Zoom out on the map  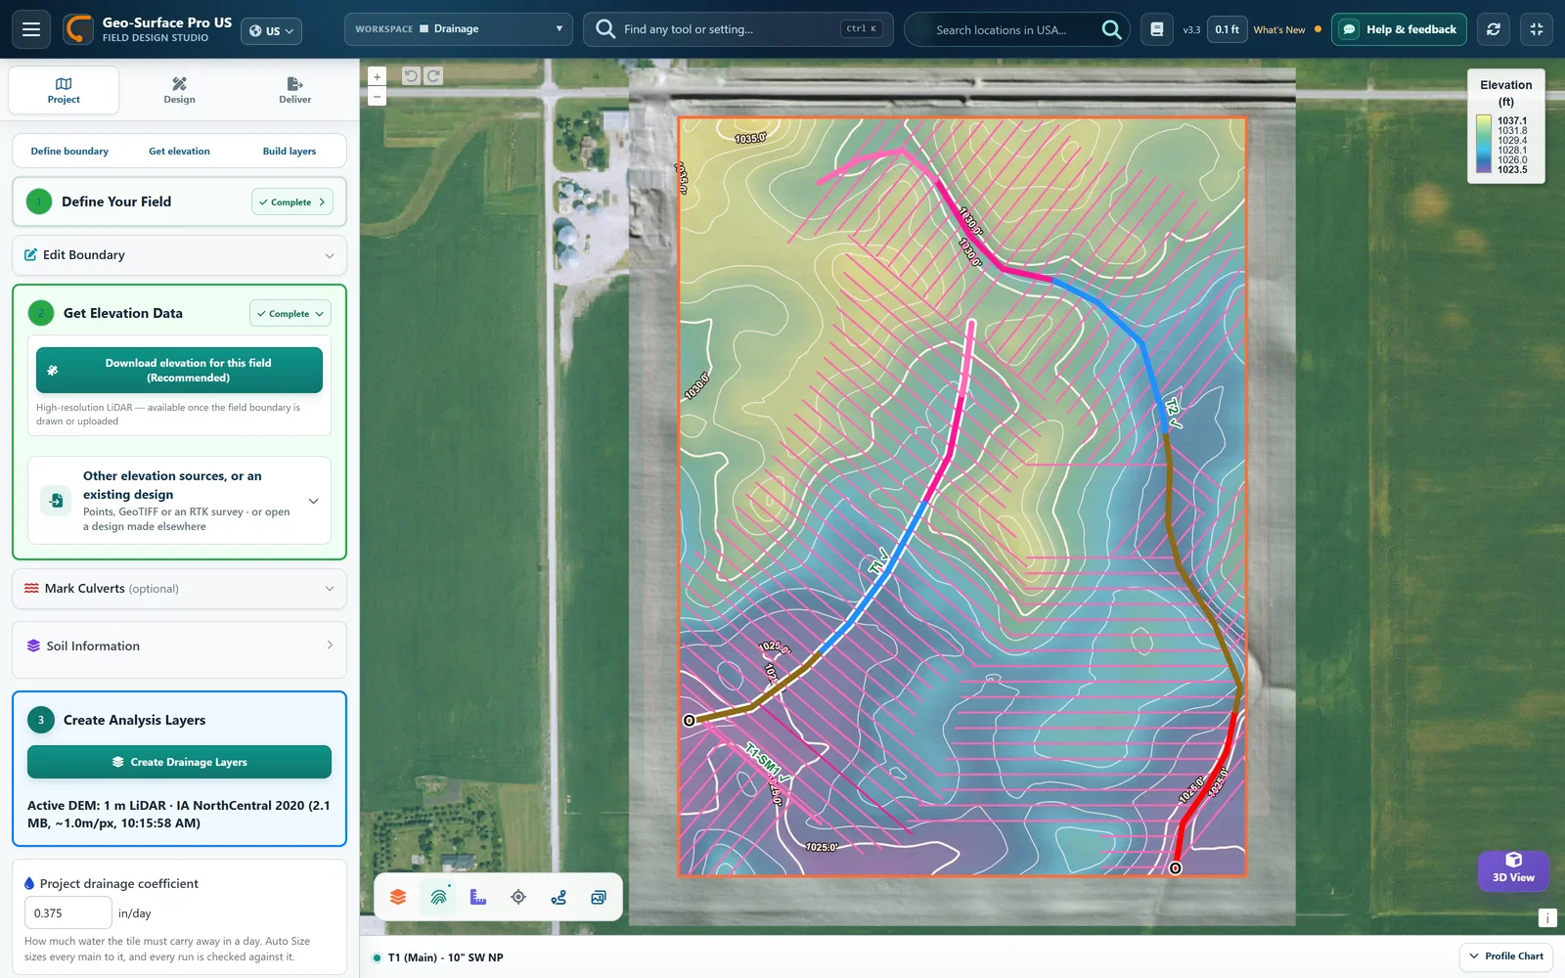click(x=377, y=96)
